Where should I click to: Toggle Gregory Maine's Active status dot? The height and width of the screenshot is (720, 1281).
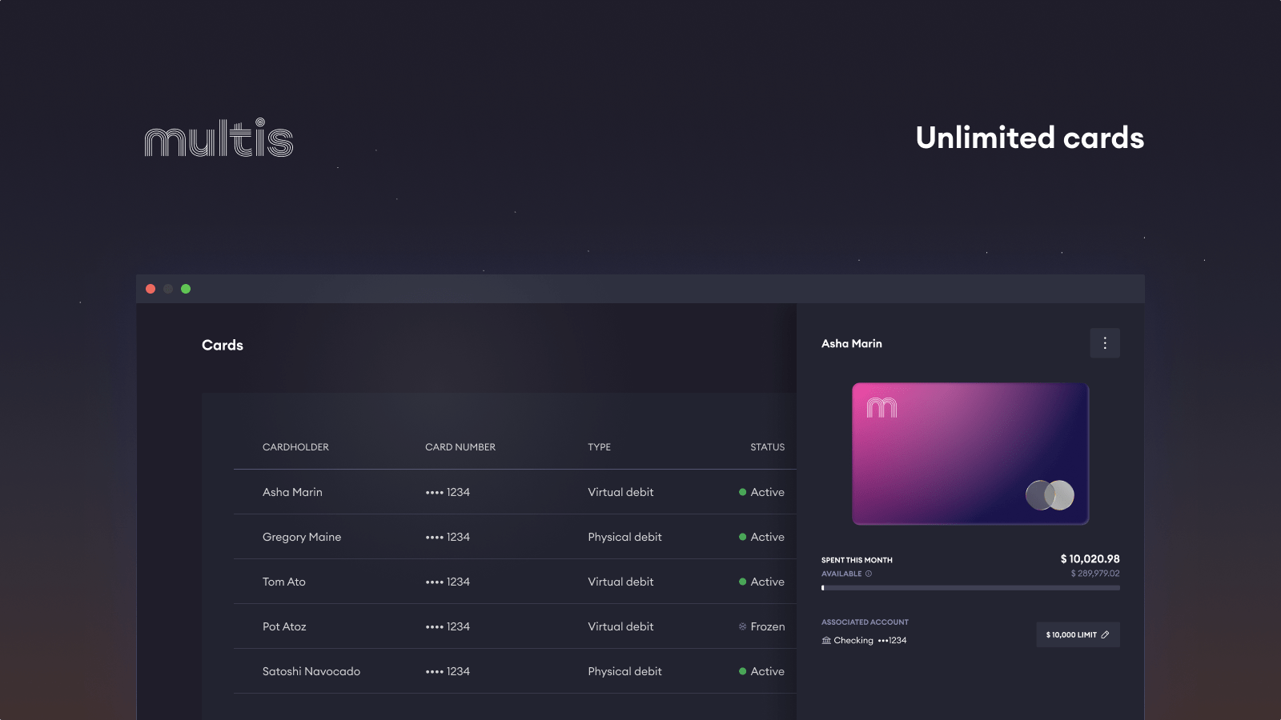pyautogui.click(x=742, y=537)
